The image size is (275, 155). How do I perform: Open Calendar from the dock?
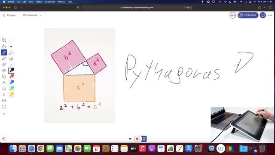[x=96, y=149]
